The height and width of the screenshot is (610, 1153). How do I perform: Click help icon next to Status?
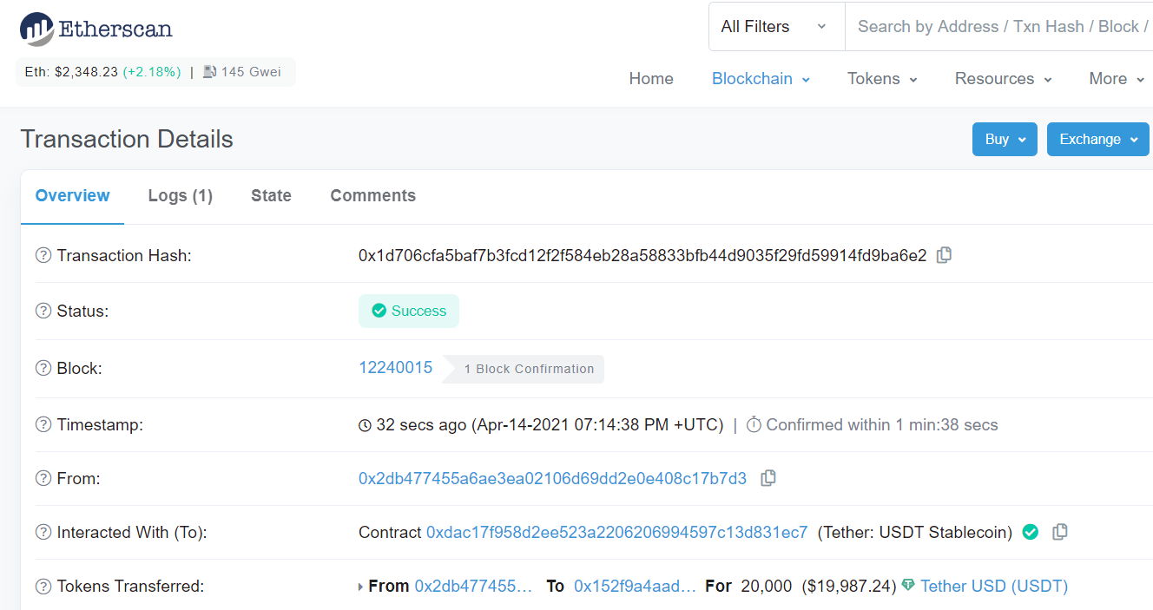(x=43, y=311)
